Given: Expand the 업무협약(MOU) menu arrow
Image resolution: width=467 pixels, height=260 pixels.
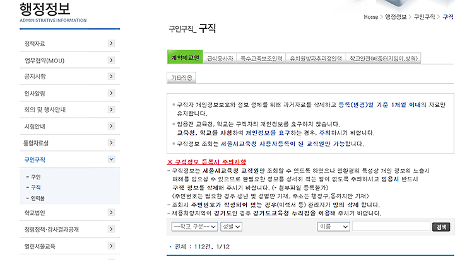Looking at the screenshot, I should [x=111, y=60].
